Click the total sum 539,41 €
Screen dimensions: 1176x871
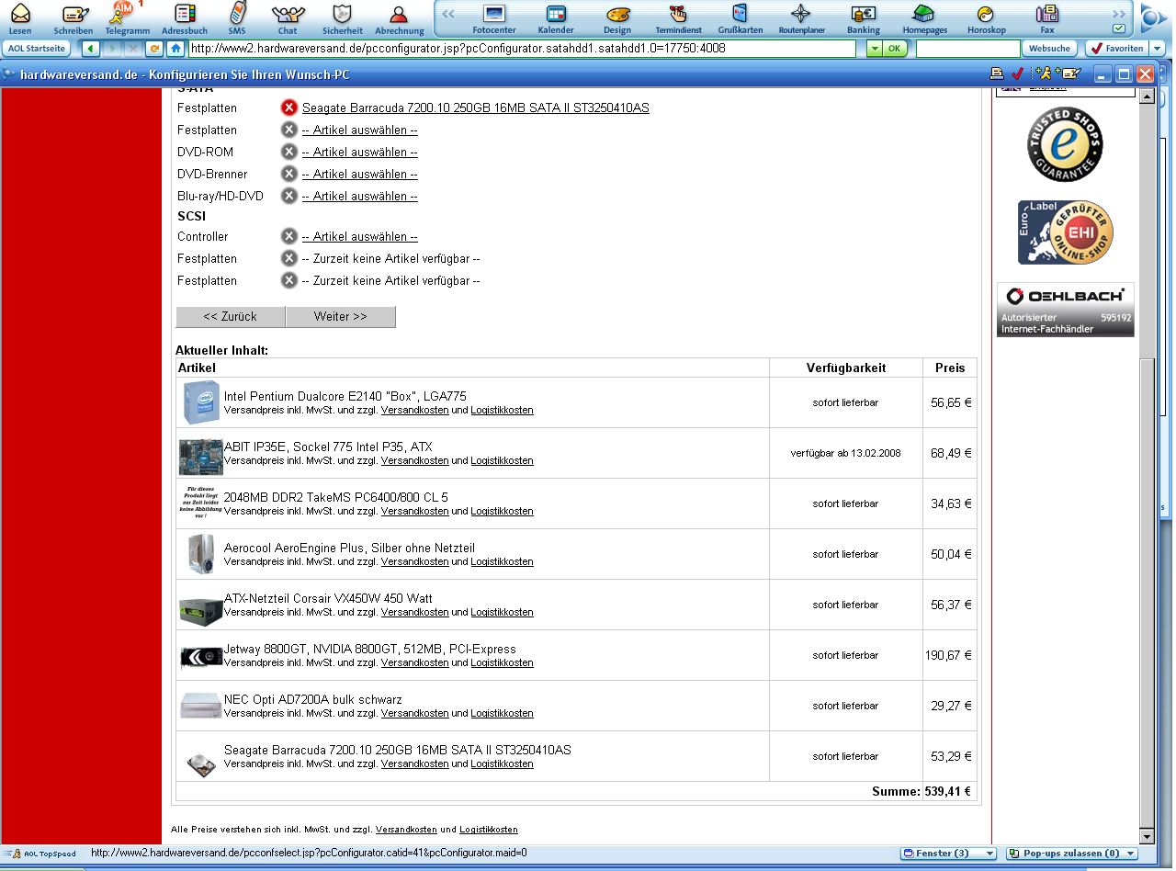click(947, 791)
